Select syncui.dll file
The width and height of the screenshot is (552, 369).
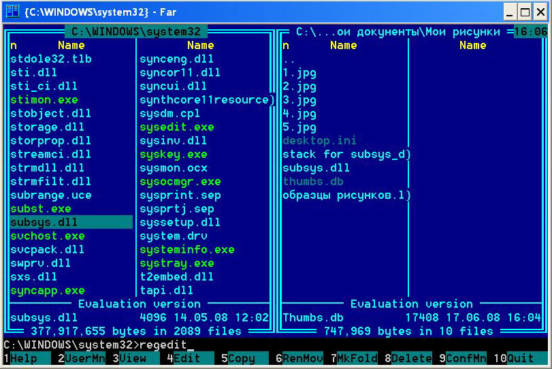tap(173, 86)
